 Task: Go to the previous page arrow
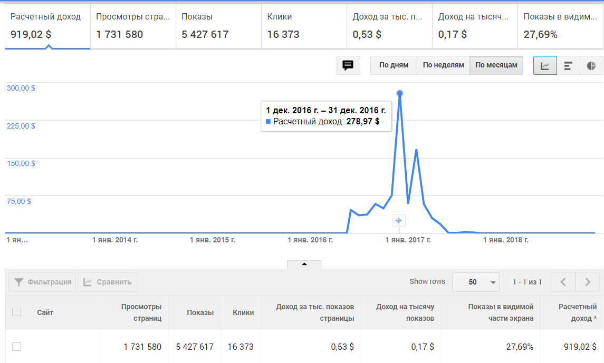pyautogui.click(x=563, y=282)
